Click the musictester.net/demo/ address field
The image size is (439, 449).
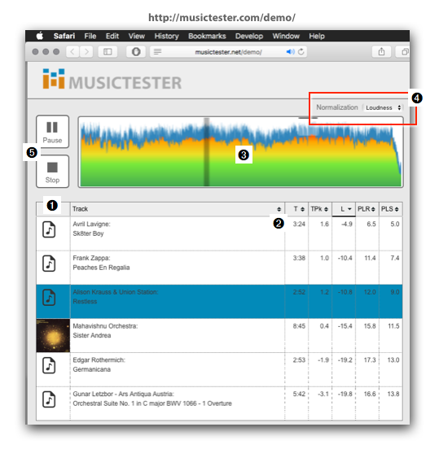(229, 52)
